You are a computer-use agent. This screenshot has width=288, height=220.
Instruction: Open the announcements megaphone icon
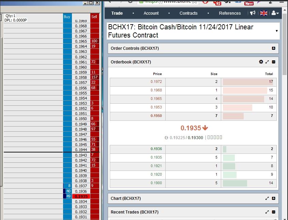(253, 13)
